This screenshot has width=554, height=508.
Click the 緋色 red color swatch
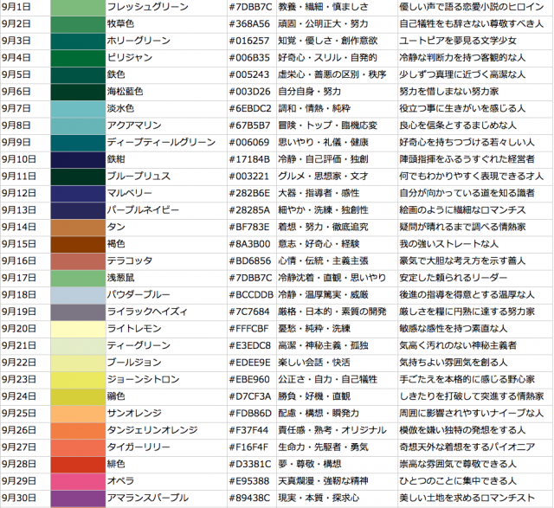(77, 464)
